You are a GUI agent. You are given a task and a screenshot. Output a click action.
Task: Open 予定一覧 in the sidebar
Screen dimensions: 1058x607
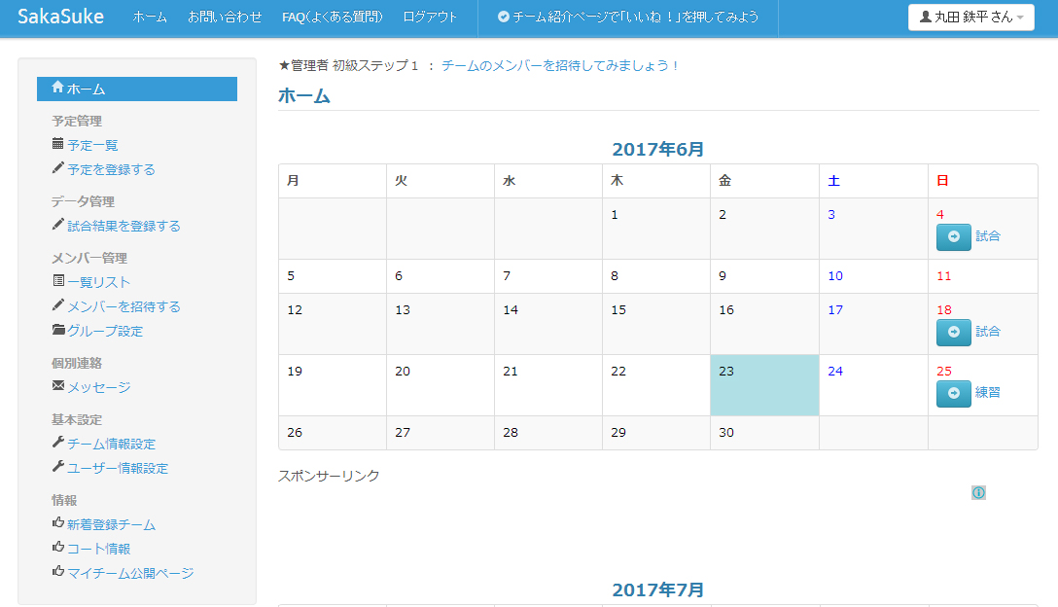[92, 145]
